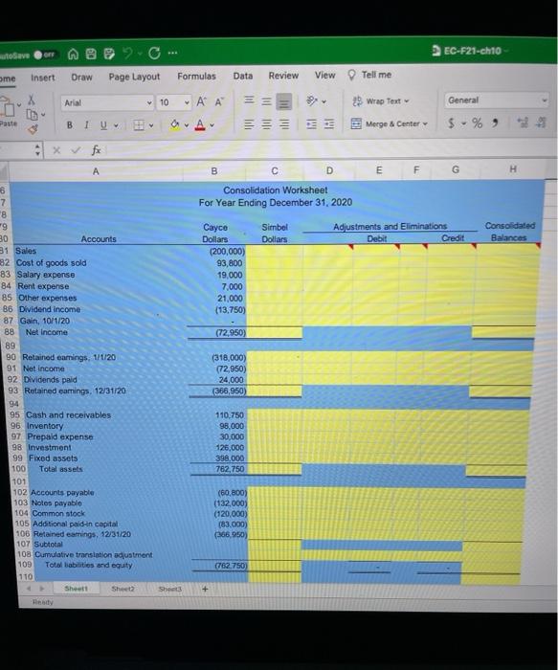Click the Center text icon
Screen dimensions: 558x670
[x=266, y=124]
